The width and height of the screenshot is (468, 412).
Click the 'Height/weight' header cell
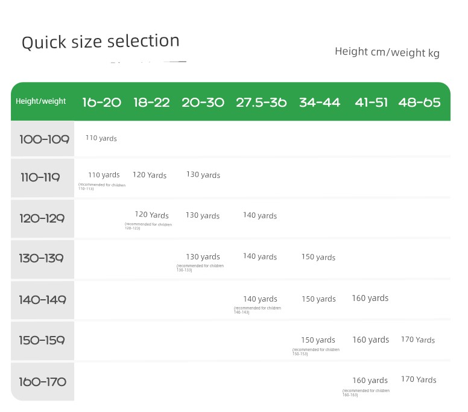40,101
